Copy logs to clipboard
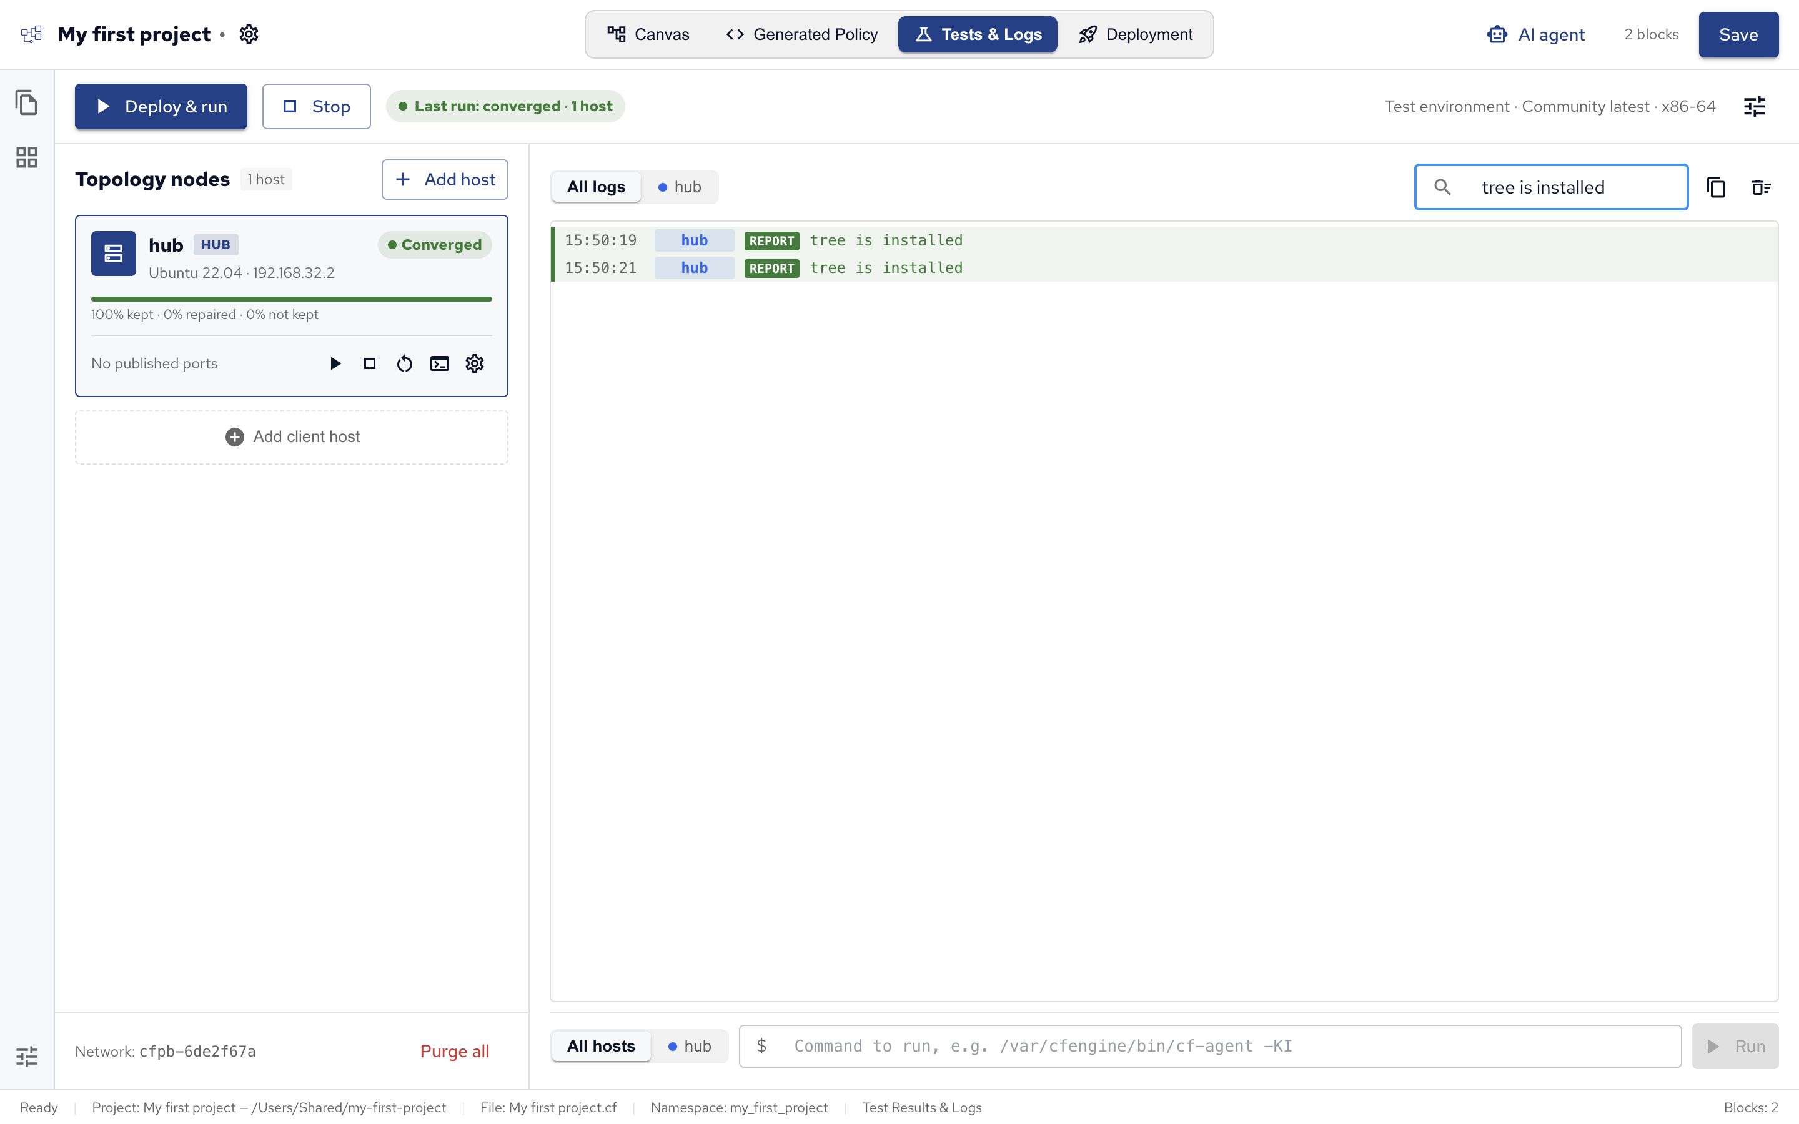The width and height of the screenshot is (1799, 1124). (x=1716, y=187)
